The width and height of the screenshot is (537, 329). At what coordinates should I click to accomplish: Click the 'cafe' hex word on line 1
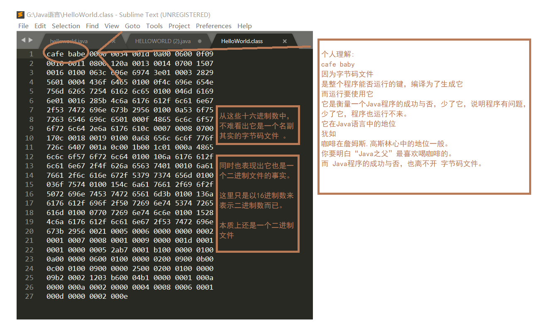tap(55, 54)
